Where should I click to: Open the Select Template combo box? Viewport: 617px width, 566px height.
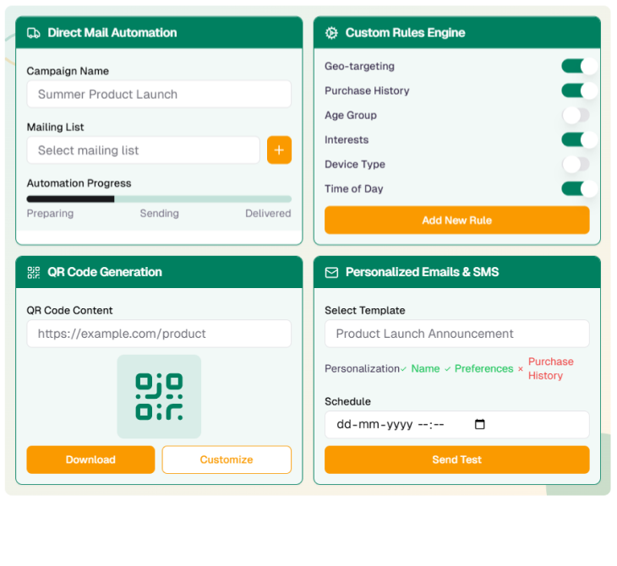(x=456, y=334)
